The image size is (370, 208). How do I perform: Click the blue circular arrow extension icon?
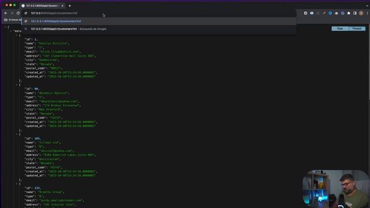coord(330,13)
